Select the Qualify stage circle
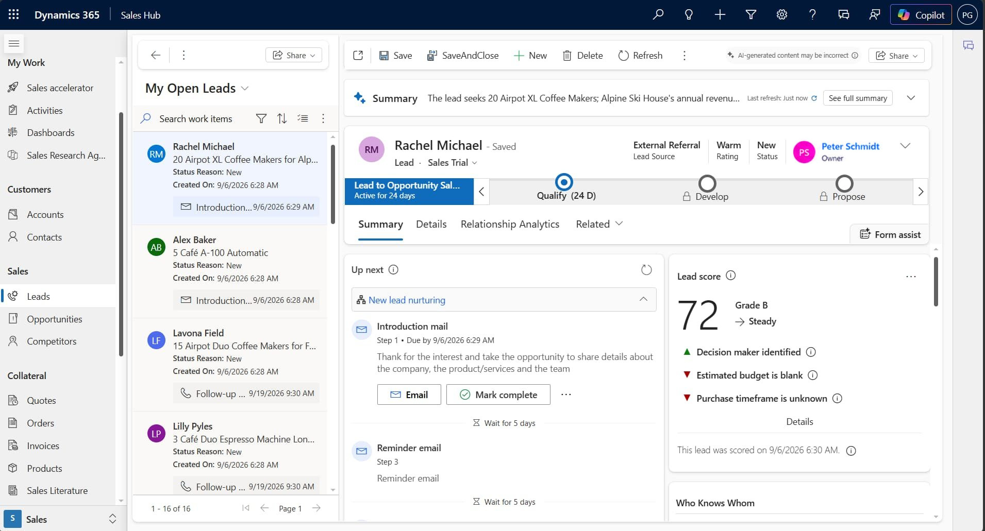Viewport: 985px width, 531px height. coord(564,182)
